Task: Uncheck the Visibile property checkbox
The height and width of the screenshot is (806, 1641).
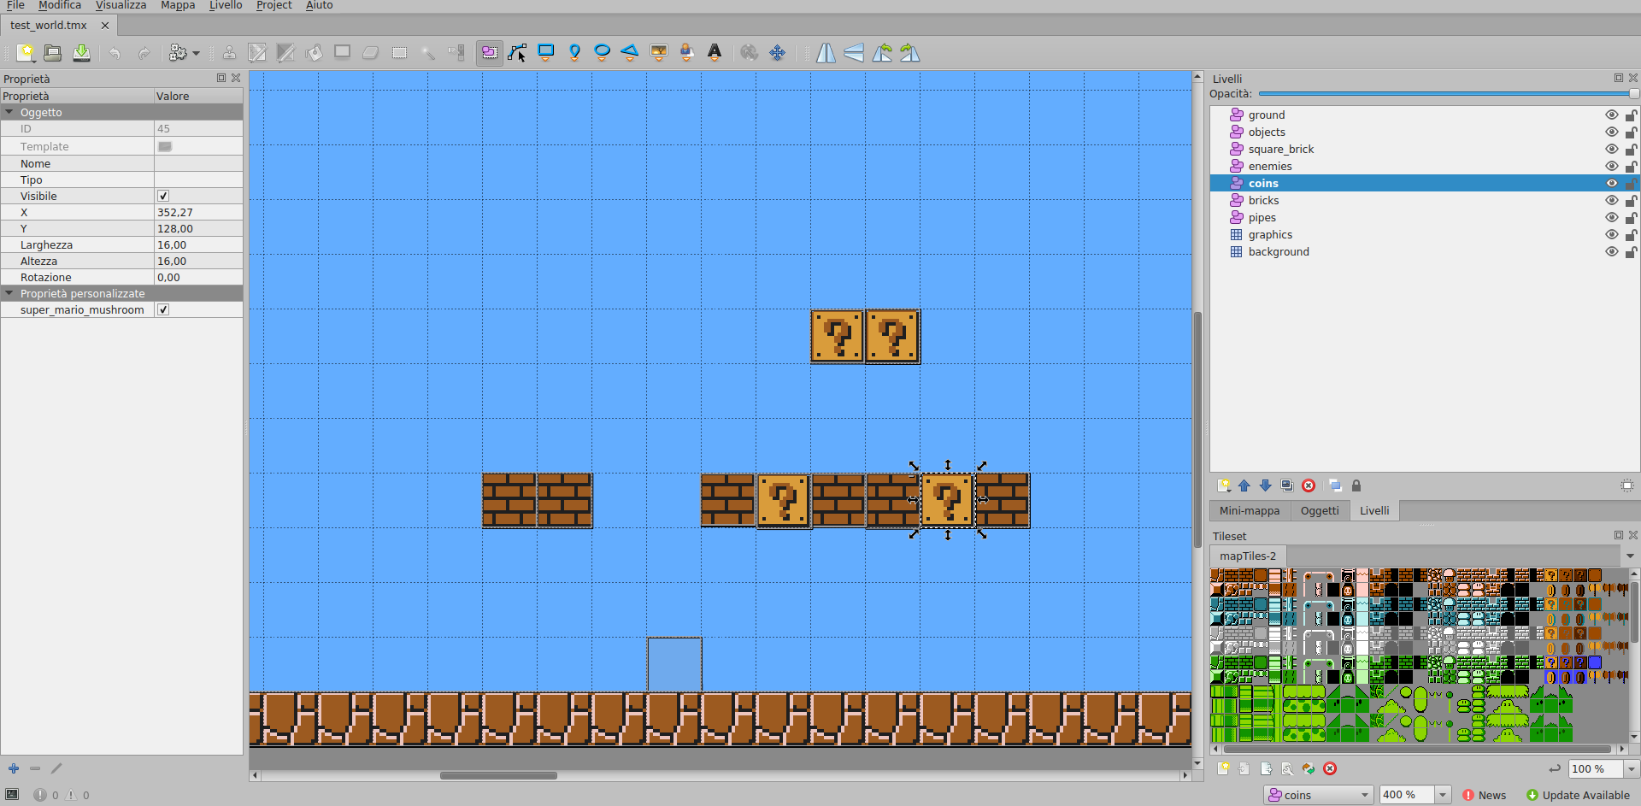Action: (163, 196)
